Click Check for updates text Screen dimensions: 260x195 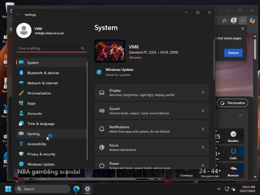click(118, 75)
